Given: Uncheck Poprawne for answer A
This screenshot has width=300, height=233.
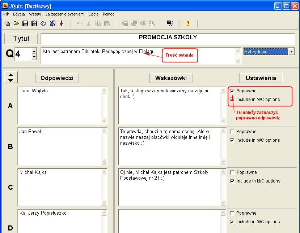Looking at the screenshot, I should tap(232, 91).
